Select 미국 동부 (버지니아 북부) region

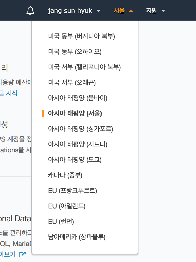tap(81, 36)
